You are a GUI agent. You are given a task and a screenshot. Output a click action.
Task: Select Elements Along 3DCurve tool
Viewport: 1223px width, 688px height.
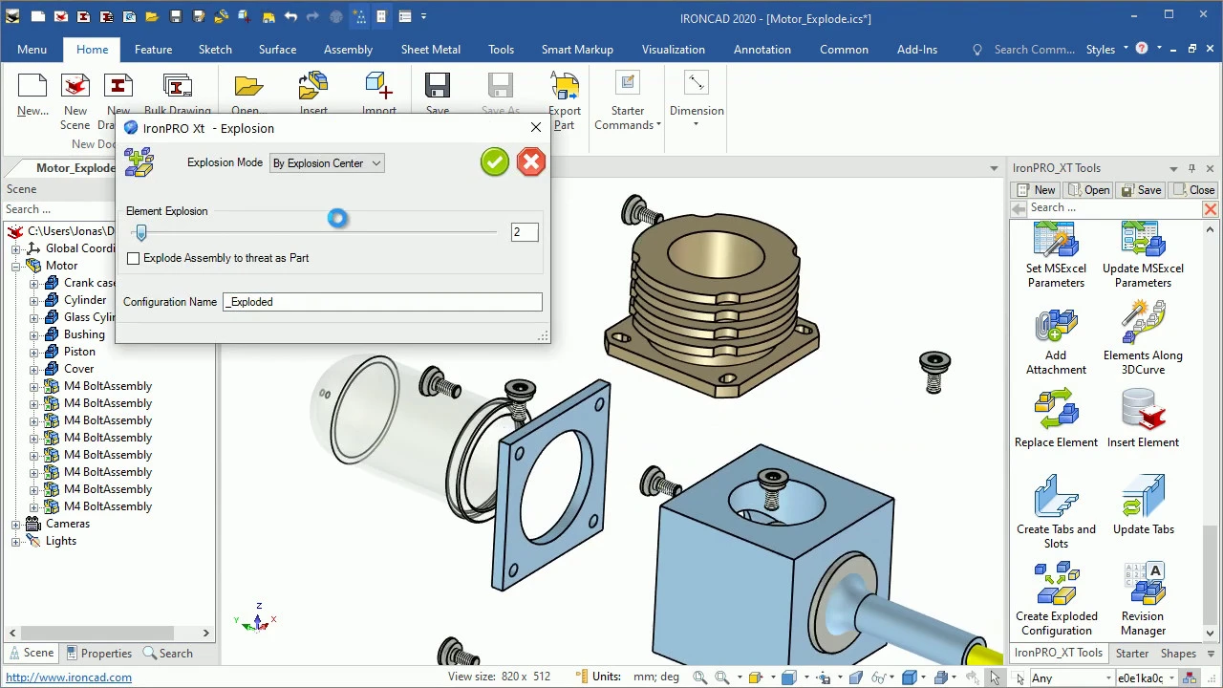(1143, 337)
